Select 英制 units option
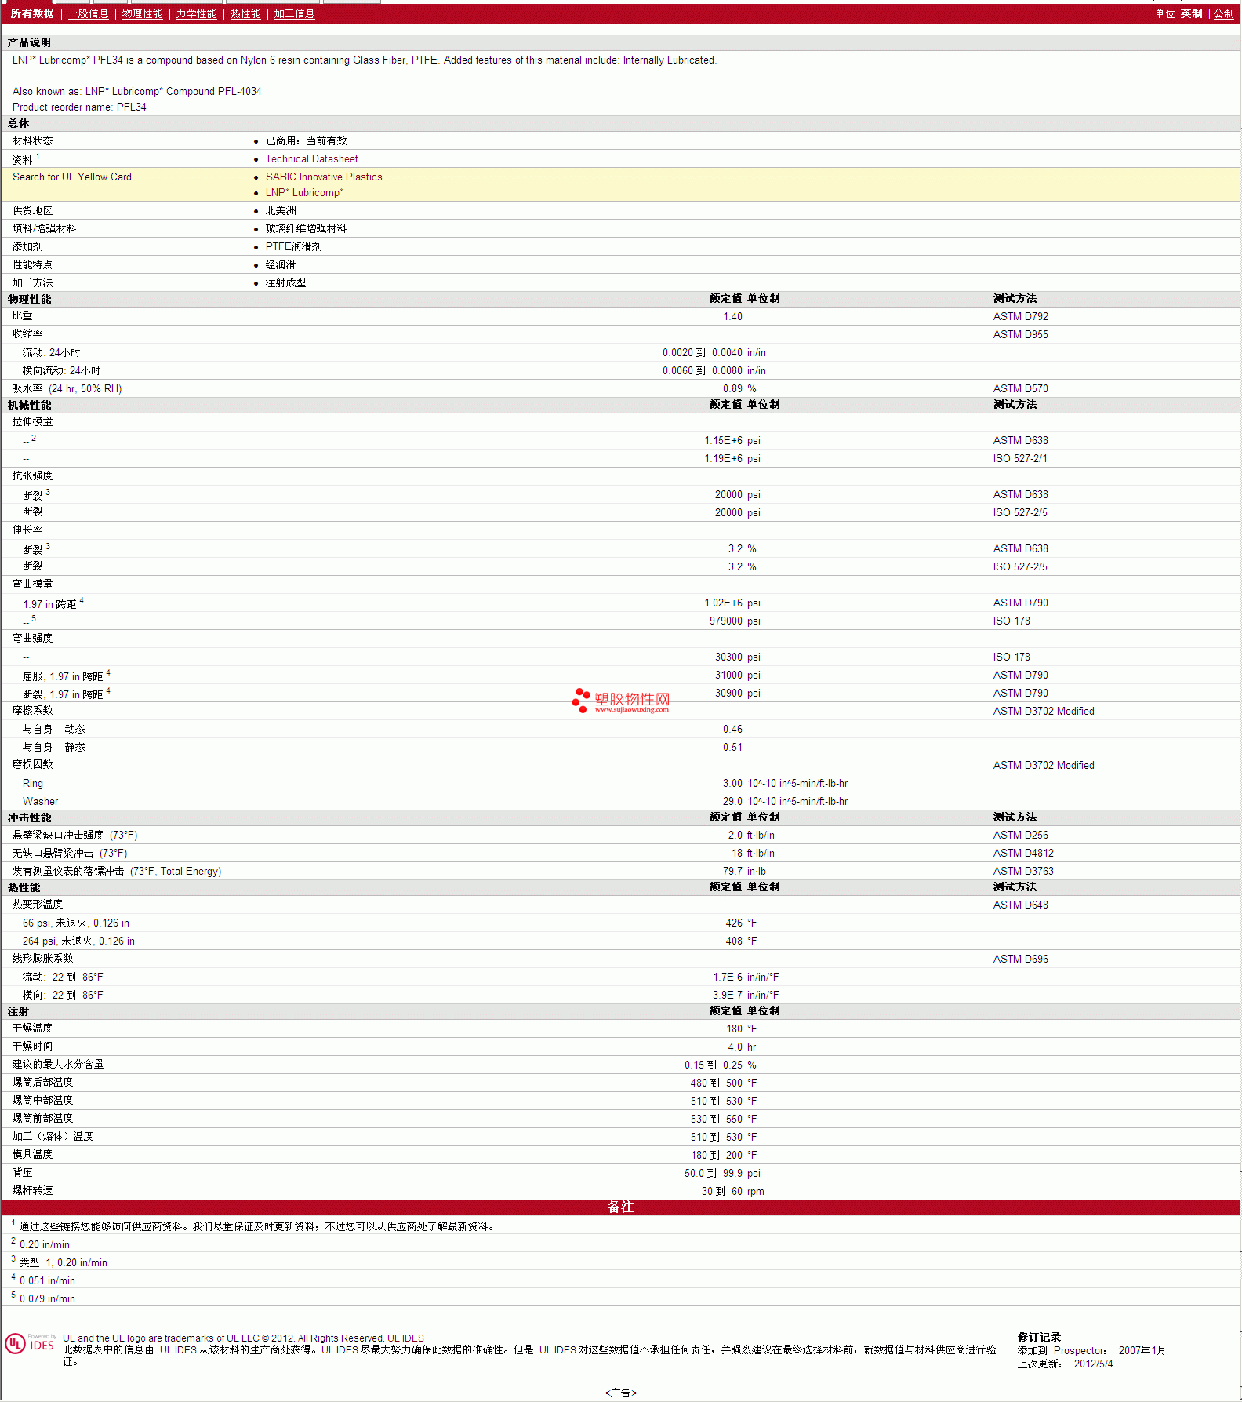This screenshot has width=1242, height=1402. tap(1191, 13)
